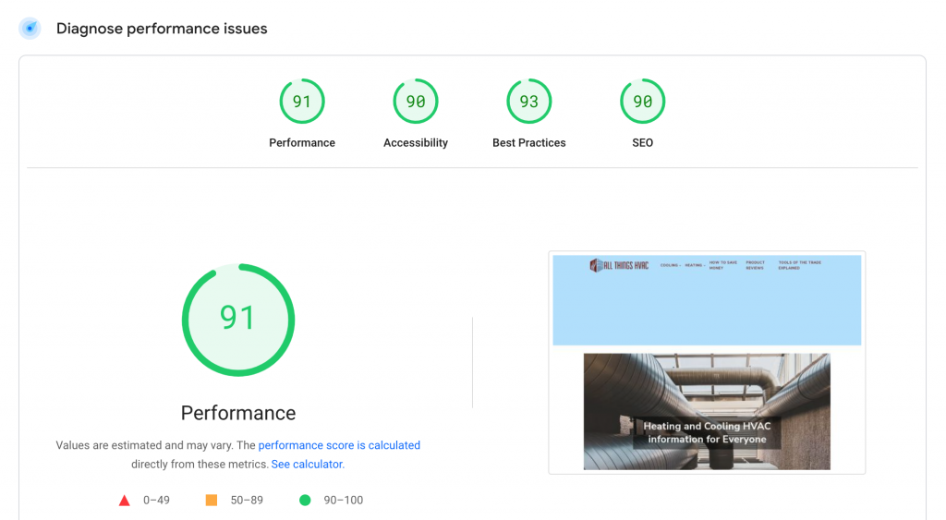Choose "Tools of the Trade Explained" in the preview
This screenshot has height=520, width=946.
pos(799,265)
